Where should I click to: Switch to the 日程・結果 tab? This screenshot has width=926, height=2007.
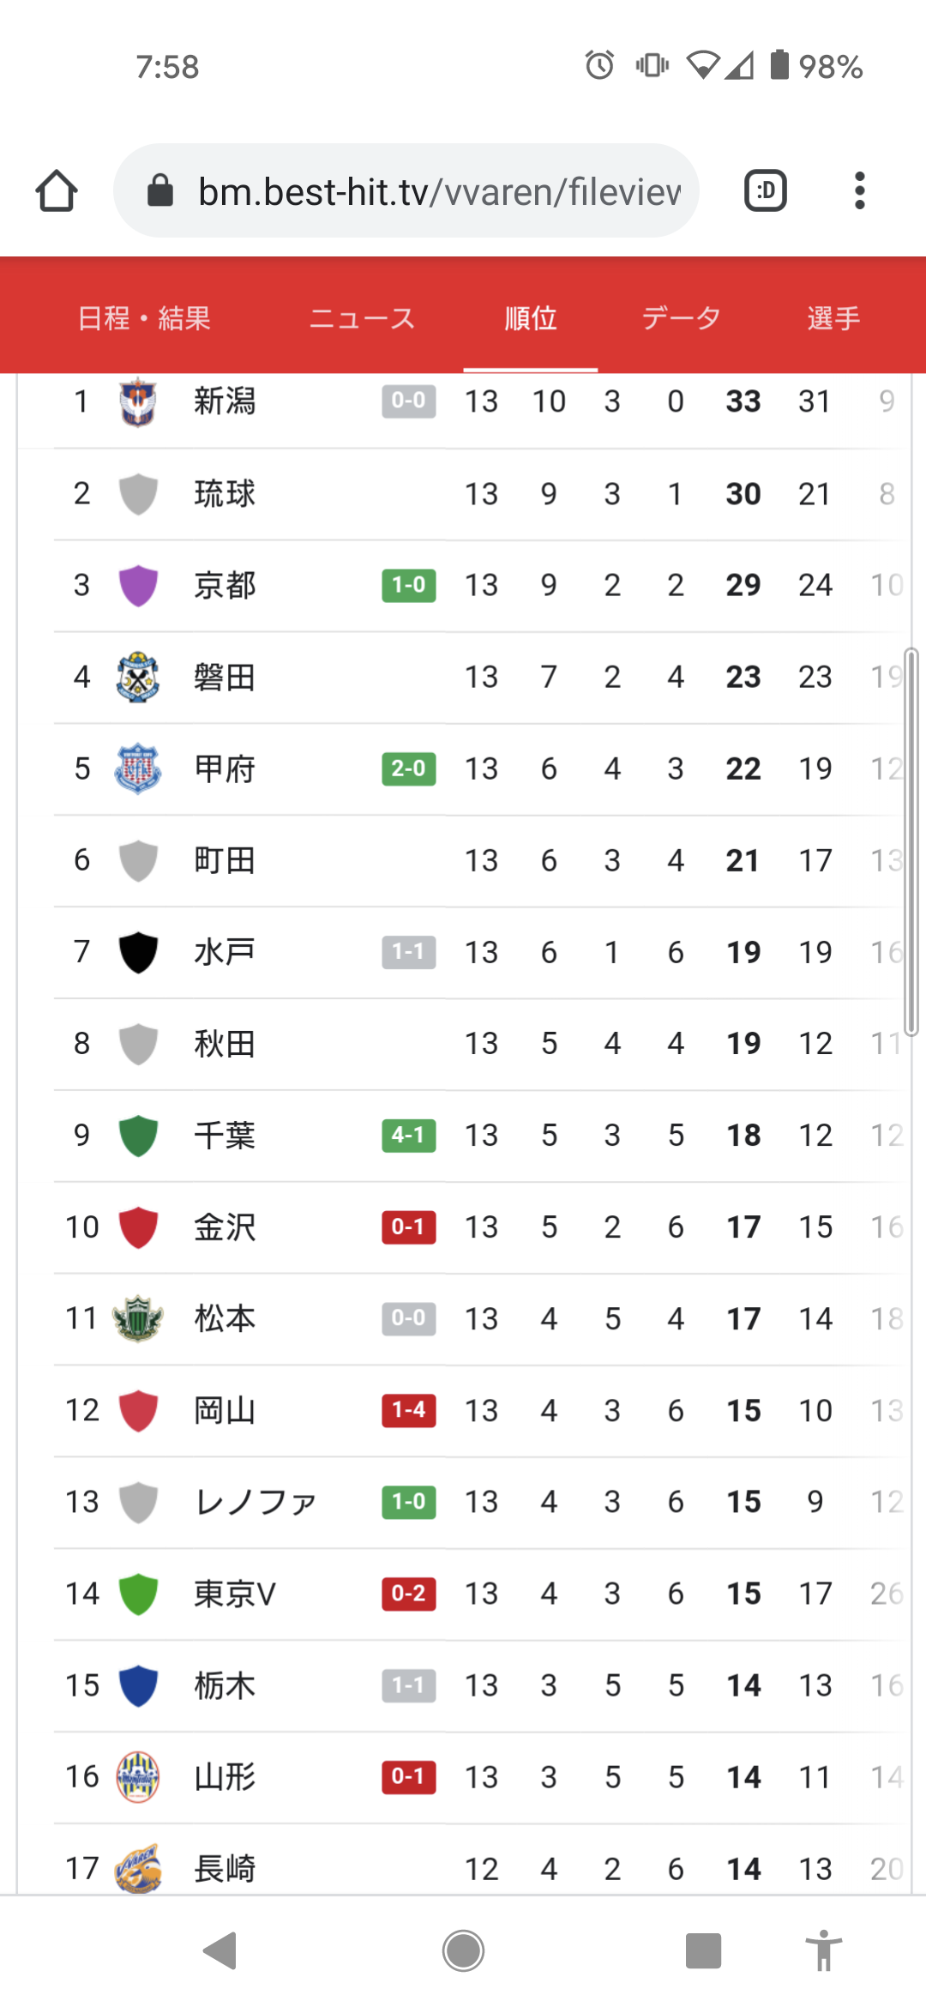(x=144, y=318)
